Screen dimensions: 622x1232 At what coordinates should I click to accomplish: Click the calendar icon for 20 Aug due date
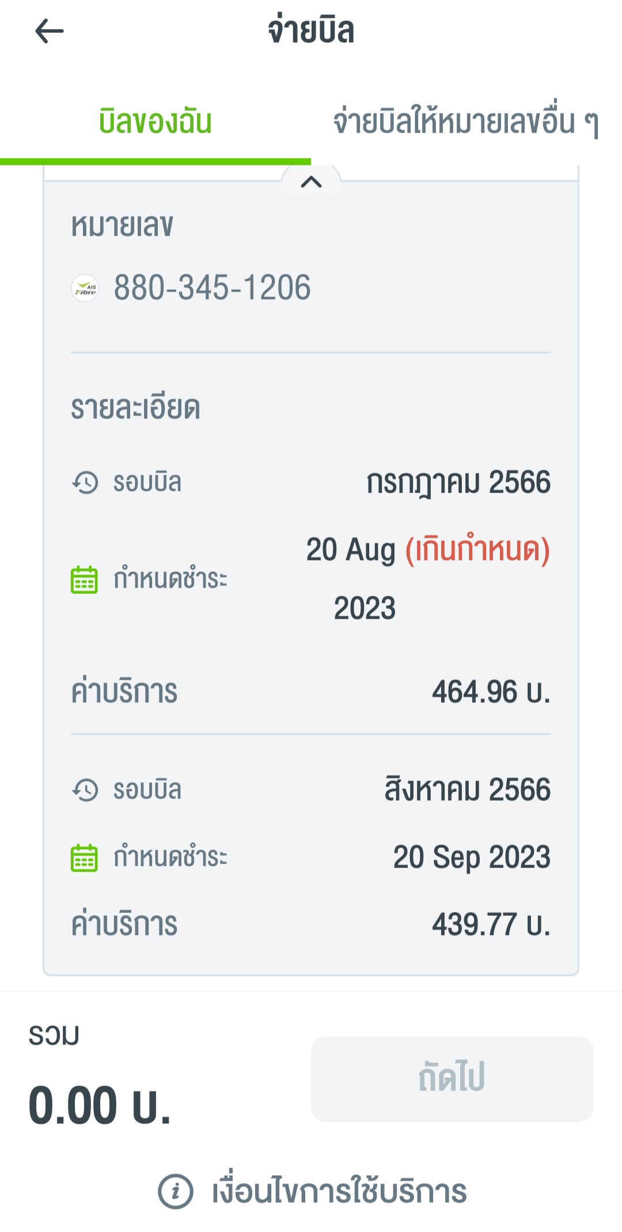coord(84,579)
